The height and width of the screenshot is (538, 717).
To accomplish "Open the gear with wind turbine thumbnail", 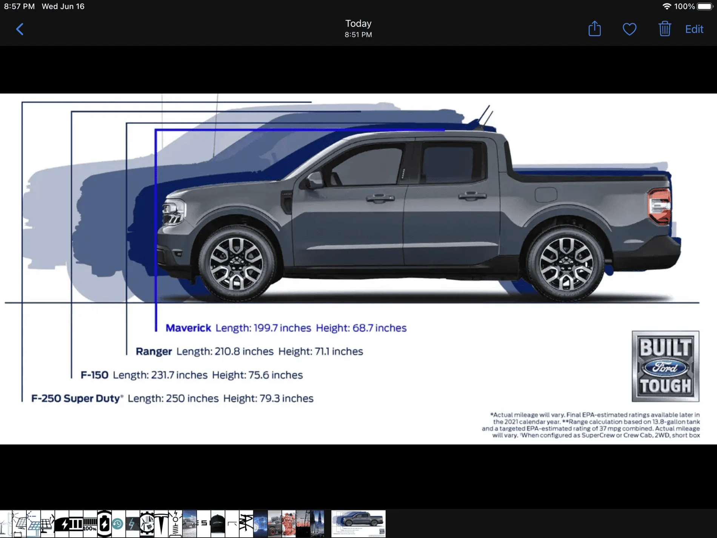I will click(147, 524).
